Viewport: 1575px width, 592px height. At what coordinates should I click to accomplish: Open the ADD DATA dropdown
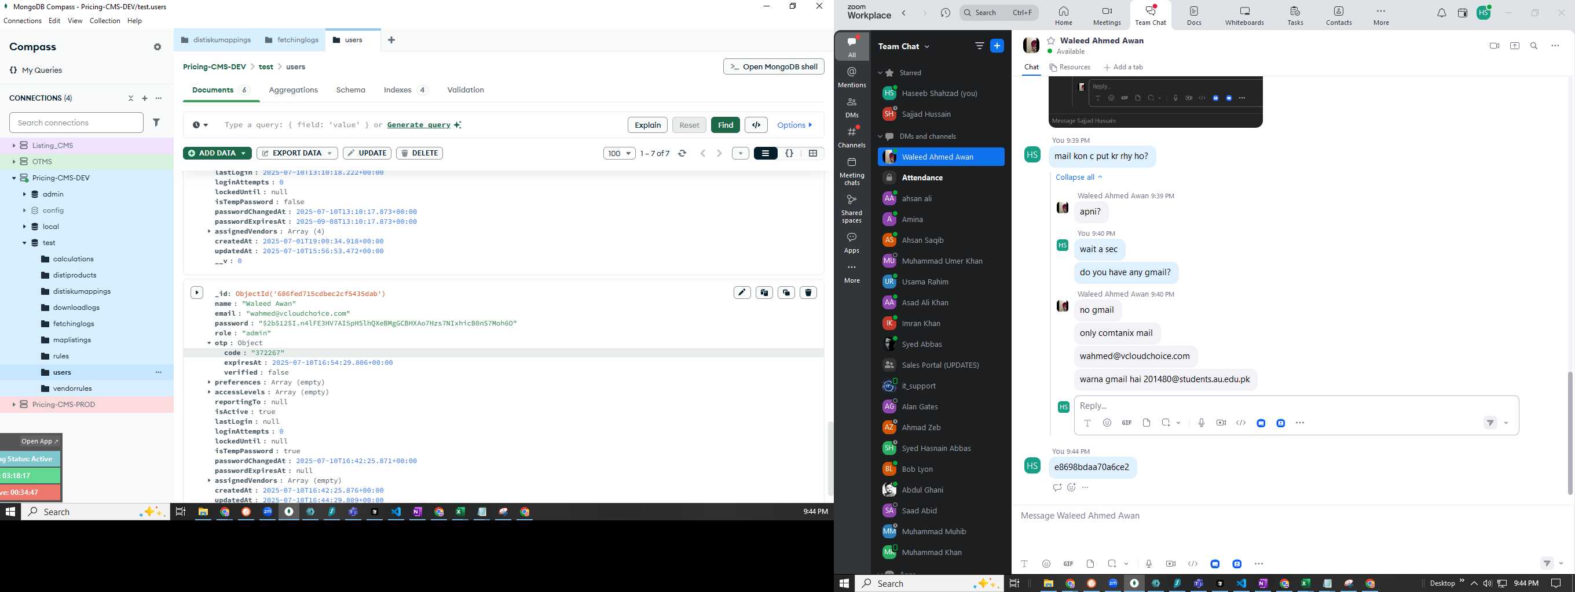click(217, 153)
